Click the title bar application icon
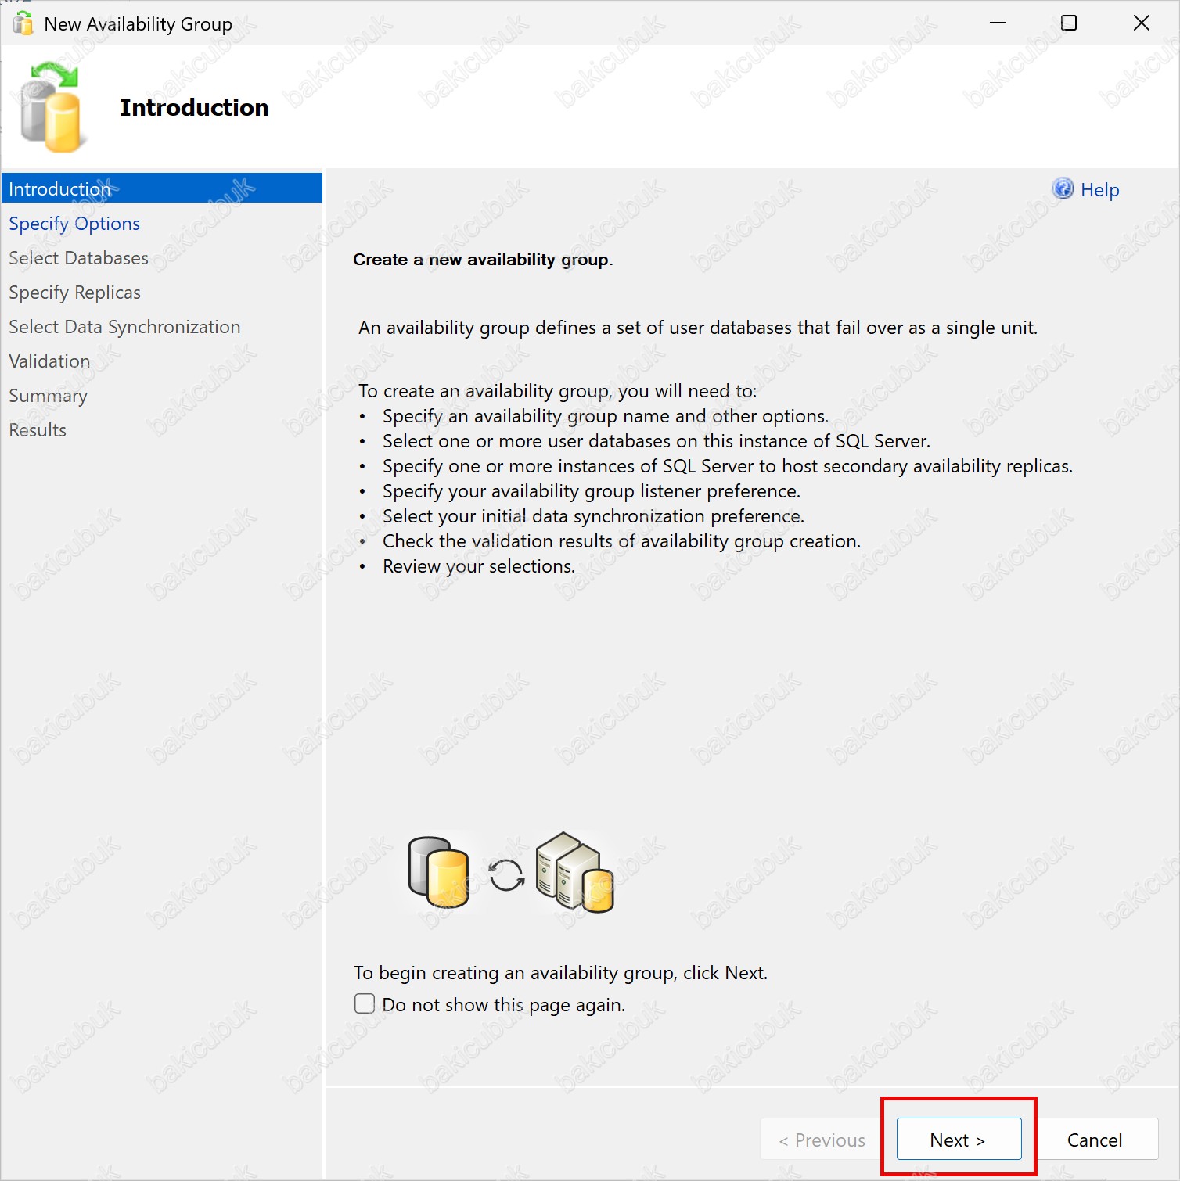This screenshot has height=1181, width=1180. tap(23, 23)
